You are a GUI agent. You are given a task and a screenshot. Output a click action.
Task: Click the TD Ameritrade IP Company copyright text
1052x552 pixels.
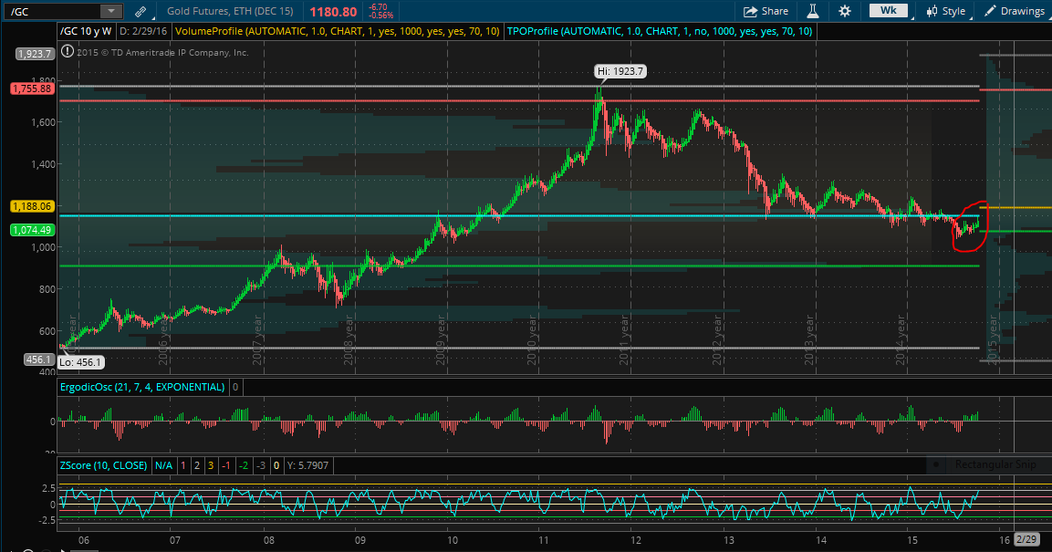[x=162, y=52]
